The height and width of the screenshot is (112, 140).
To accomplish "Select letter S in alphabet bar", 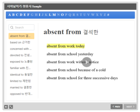I will coord(77,15).
